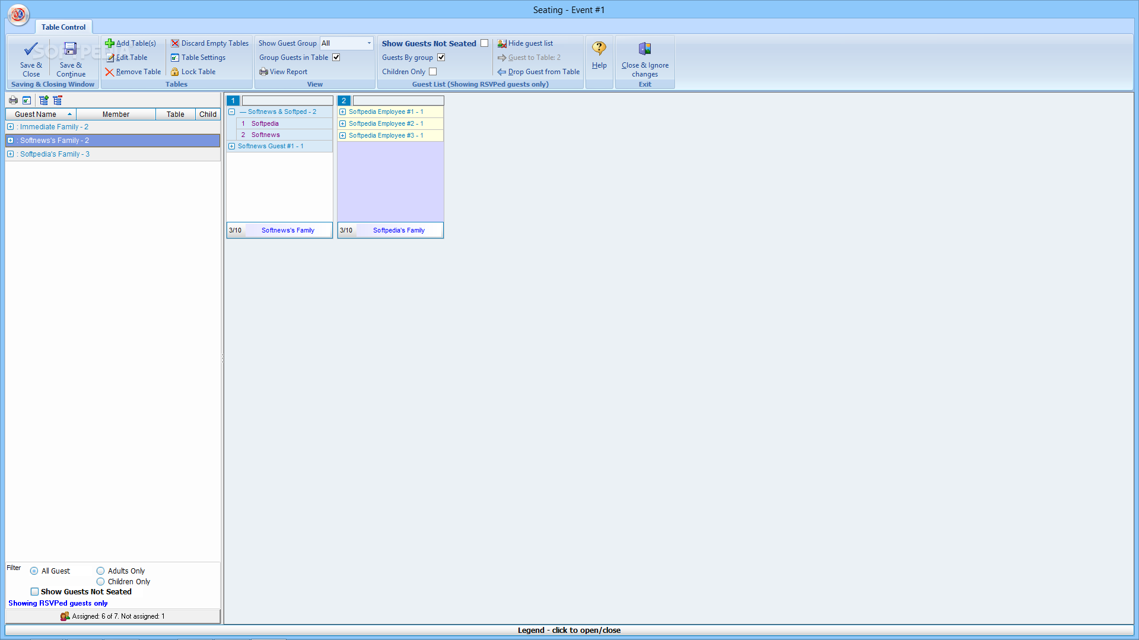Image resolution: width=1139 pixels, height=640 pixels.
Task: Click the name field of table 2
Action: pos(398,101)
